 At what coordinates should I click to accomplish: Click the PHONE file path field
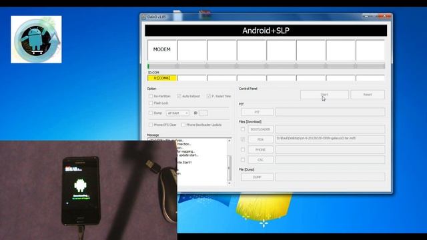click(330, 149)
